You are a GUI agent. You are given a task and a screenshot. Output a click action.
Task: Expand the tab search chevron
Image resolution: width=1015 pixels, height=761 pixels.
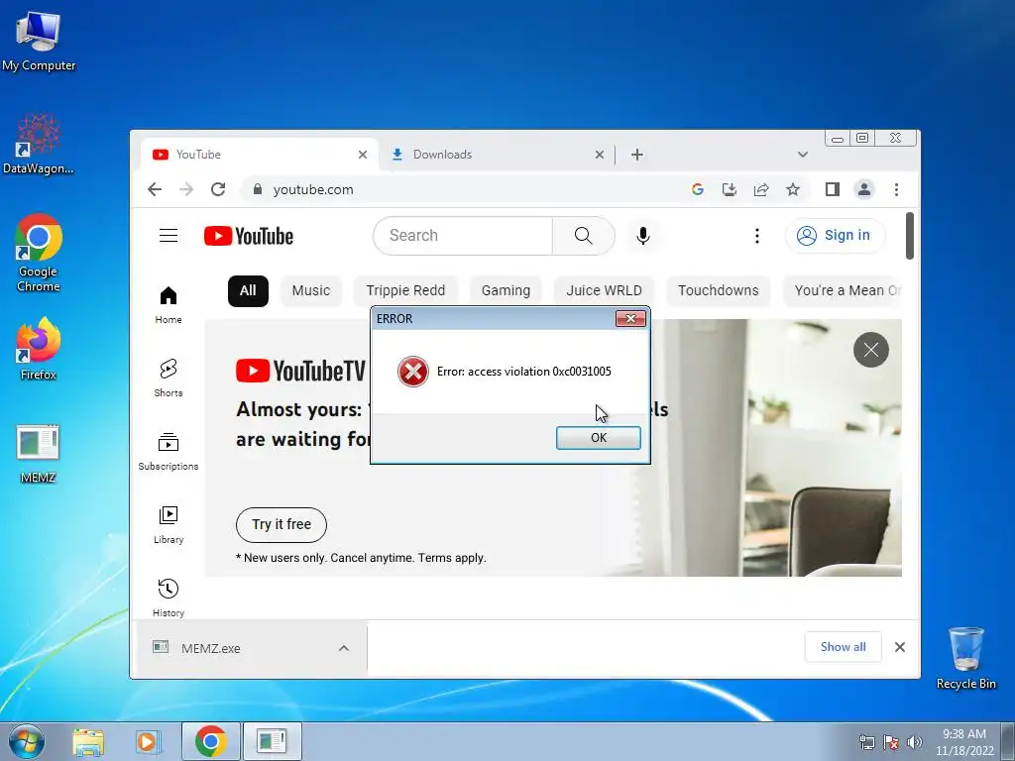click(x=803, y=155)
